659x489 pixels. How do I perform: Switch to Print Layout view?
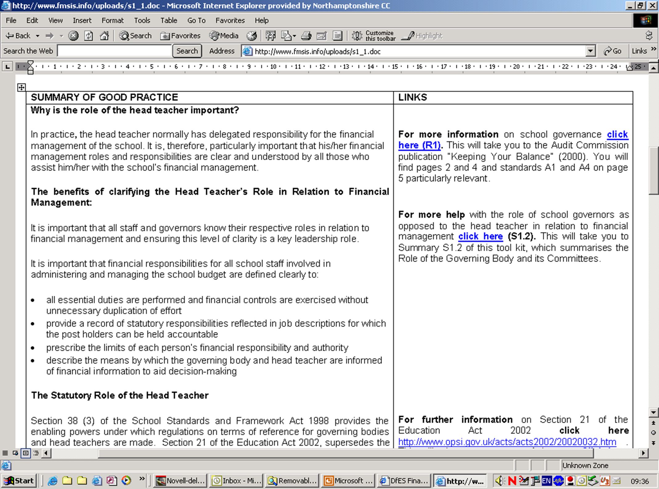click(26, 453)
